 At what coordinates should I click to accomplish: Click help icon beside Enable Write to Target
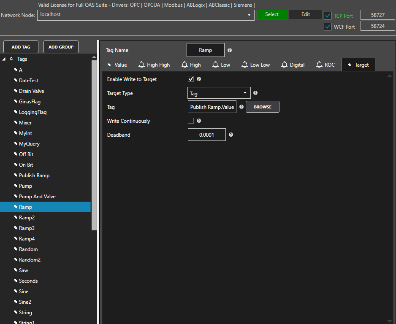[199, 79]
